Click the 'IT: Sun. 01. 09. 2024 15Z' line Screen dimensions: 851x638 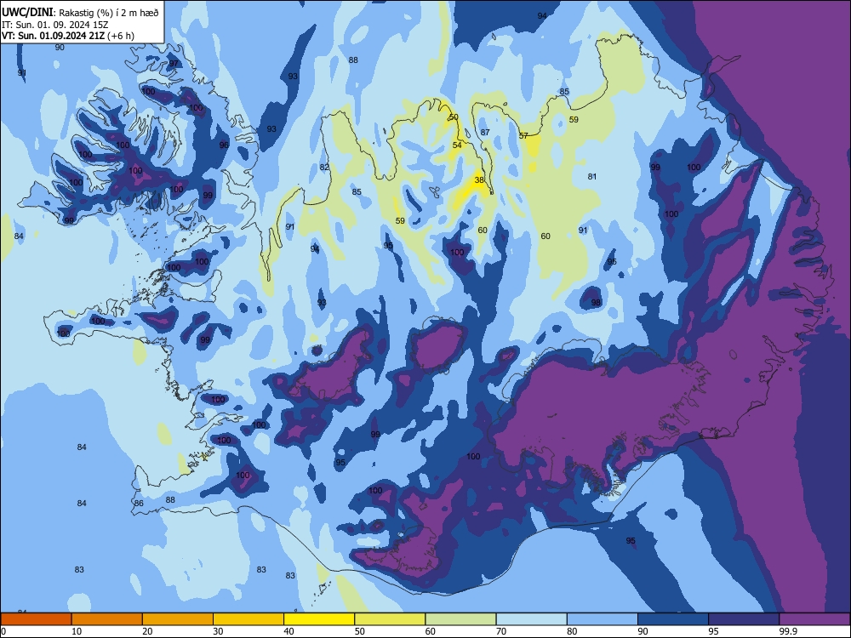[54, 25]
